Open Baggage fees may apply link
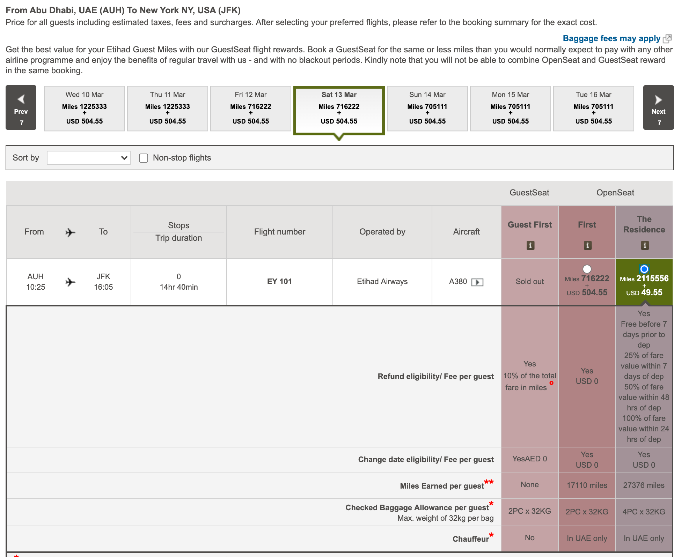The height and width of the screenshot is (557, 674). coord(611,38)
